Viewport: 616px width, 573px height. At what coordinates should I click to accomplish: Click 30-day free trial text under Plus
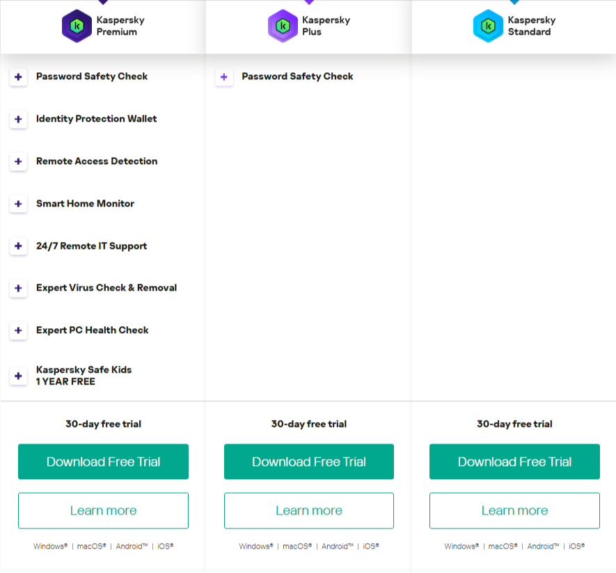309,424
